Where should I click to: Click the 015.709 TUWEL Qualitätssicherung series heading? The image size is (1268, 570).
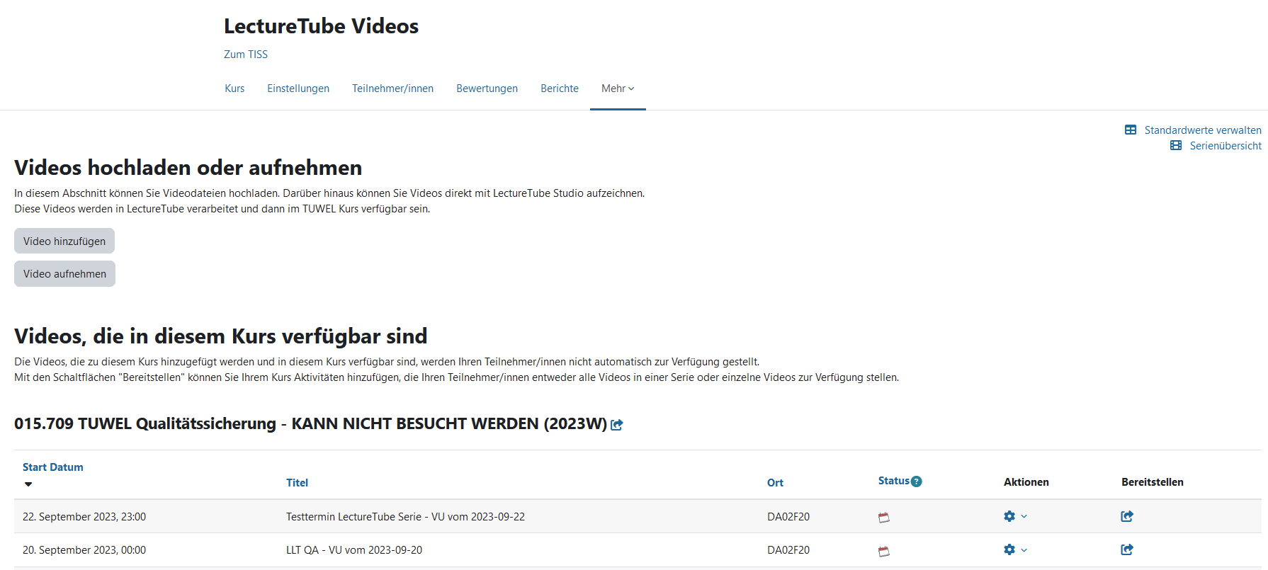click(x=310, y=423)
